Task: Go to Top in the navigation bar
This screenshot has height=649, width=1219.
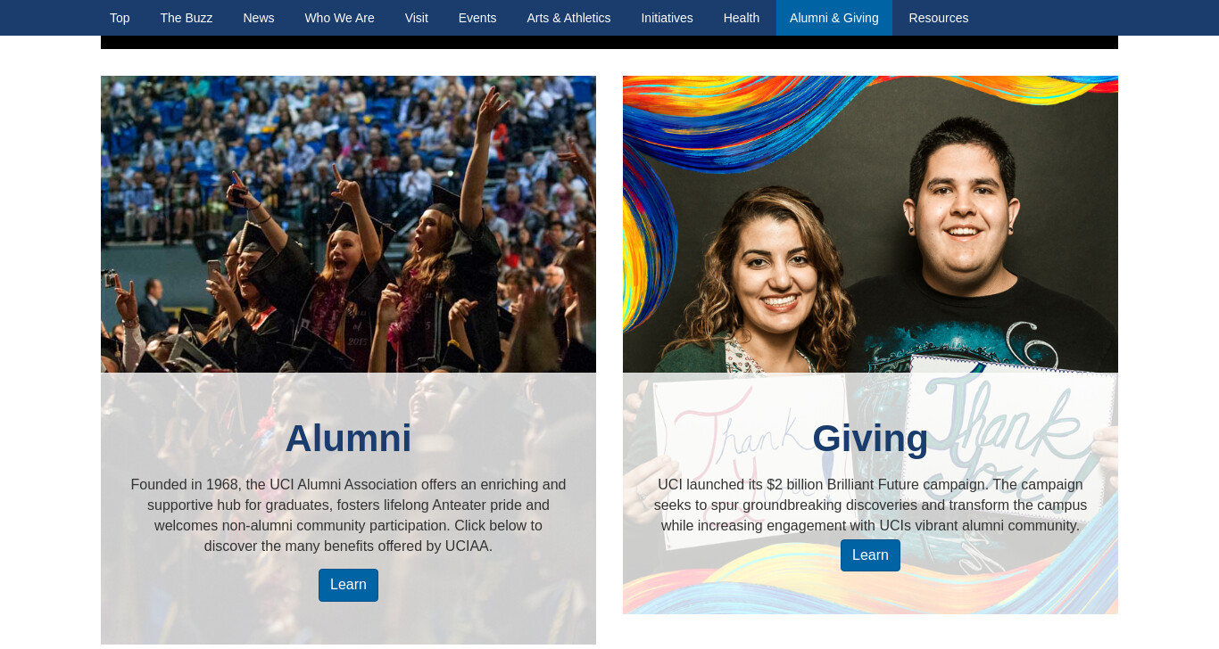Action: tap(120, 18)
